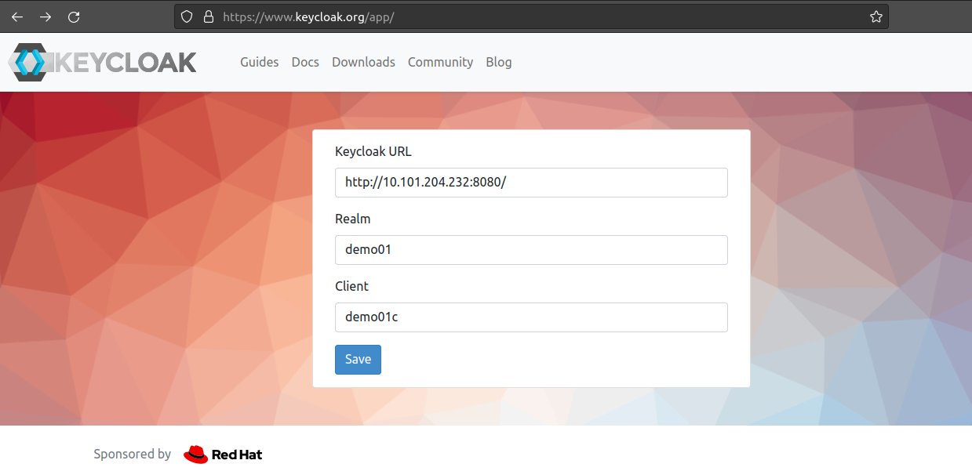The height and width of the screenshot is (471, 972).
Task: Click the Save button
Action: 358,360
